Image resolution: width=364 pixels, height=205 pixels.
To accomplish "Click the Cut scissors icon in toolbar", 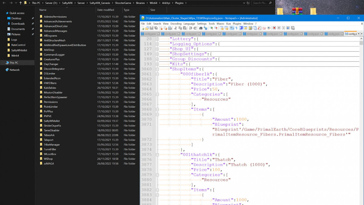I will click(x=176, y=28).
